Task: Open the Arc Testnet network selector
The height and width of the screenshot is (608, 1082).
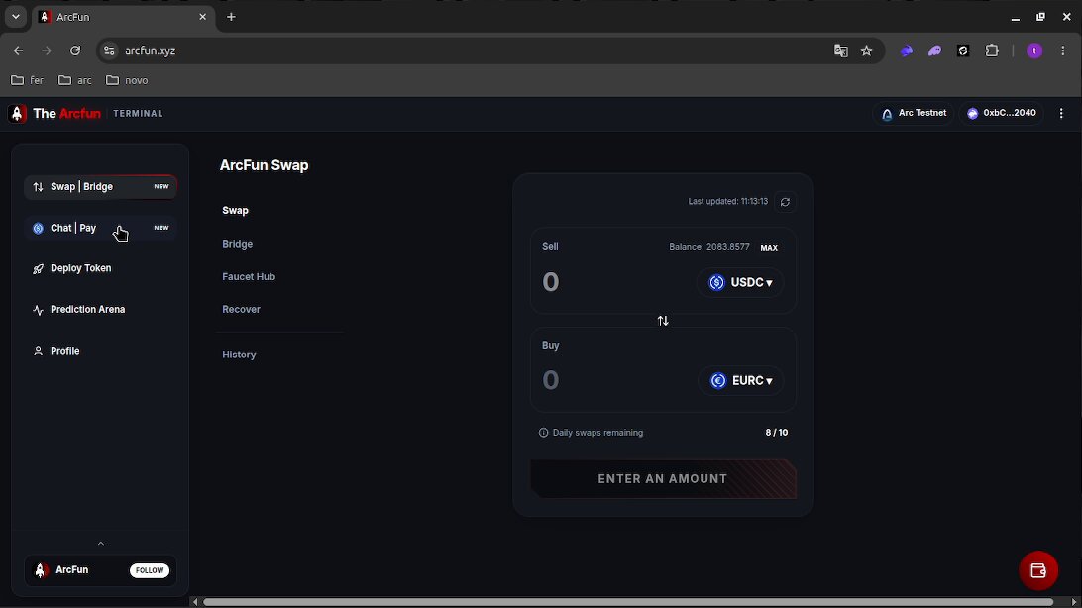Action: [913, 114]
